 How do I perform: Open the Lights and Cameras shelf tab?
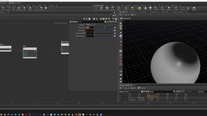point(99,6)
